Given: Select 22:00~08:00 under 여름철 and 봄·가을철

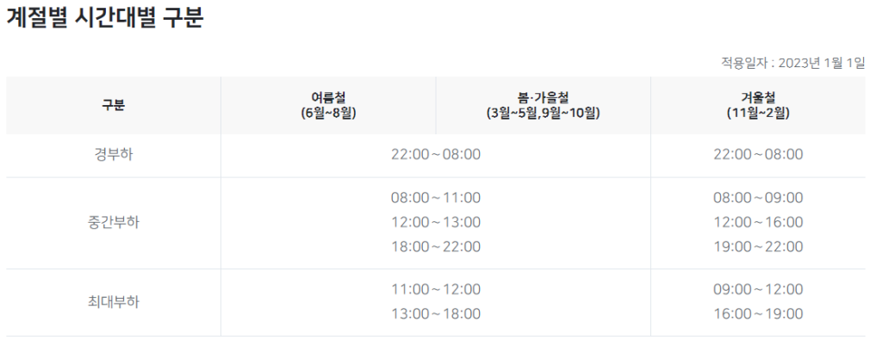Looking at the screenshot, I should [x=436, y=155].
